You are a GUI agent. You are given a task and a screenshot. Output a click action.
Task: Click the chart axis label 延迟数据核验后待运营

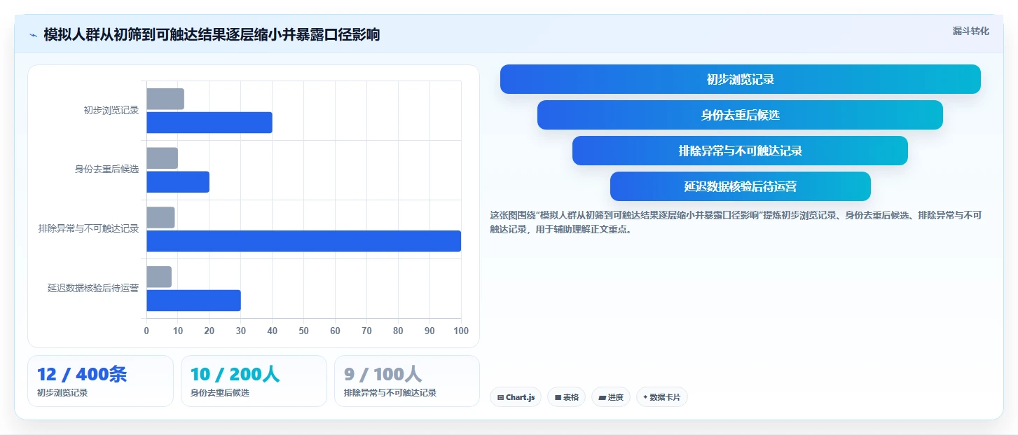tap(93, 288)
